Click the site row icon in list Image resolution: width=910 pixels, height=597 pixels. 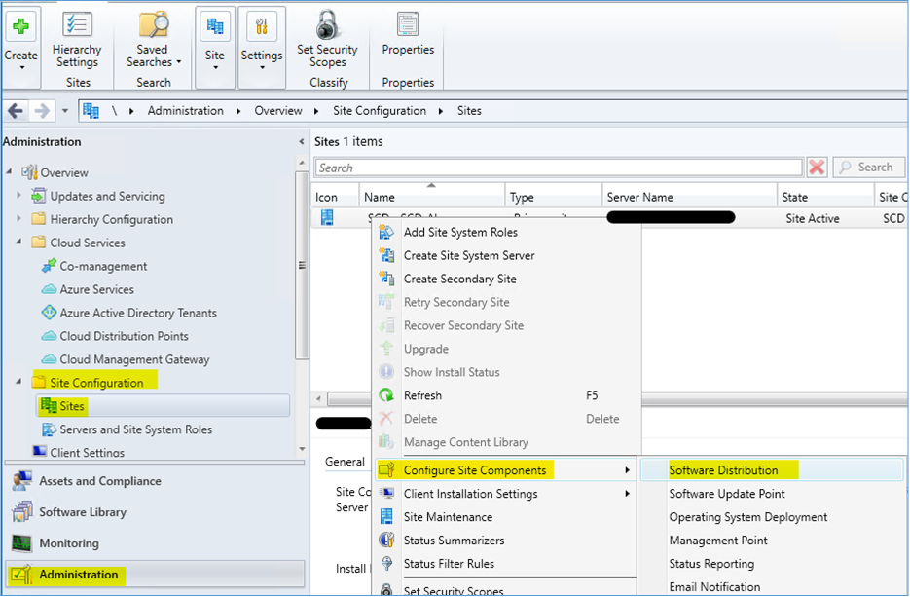coord(327,218)
